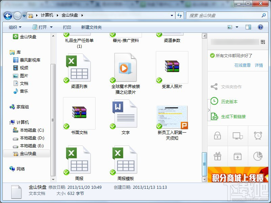Open the help icon

(x=260, y=27)
